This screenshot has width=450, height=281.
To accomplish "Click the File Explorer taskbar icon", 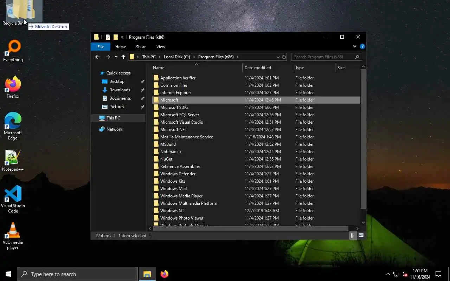I will click(147, 274).
